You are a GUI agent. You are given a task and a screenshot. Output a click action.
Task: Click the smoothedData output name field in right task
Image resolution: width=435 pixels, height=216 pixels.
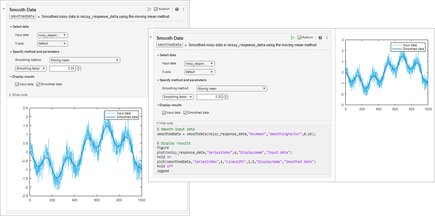pyautogui.click(x=170, y=45)
